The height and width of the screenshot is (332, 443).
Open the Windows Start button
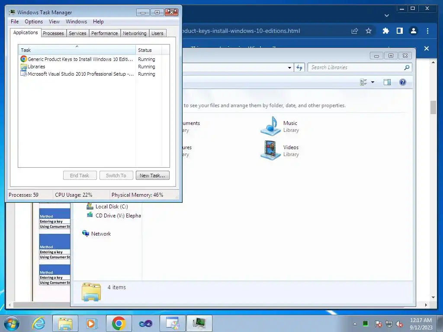12,323
